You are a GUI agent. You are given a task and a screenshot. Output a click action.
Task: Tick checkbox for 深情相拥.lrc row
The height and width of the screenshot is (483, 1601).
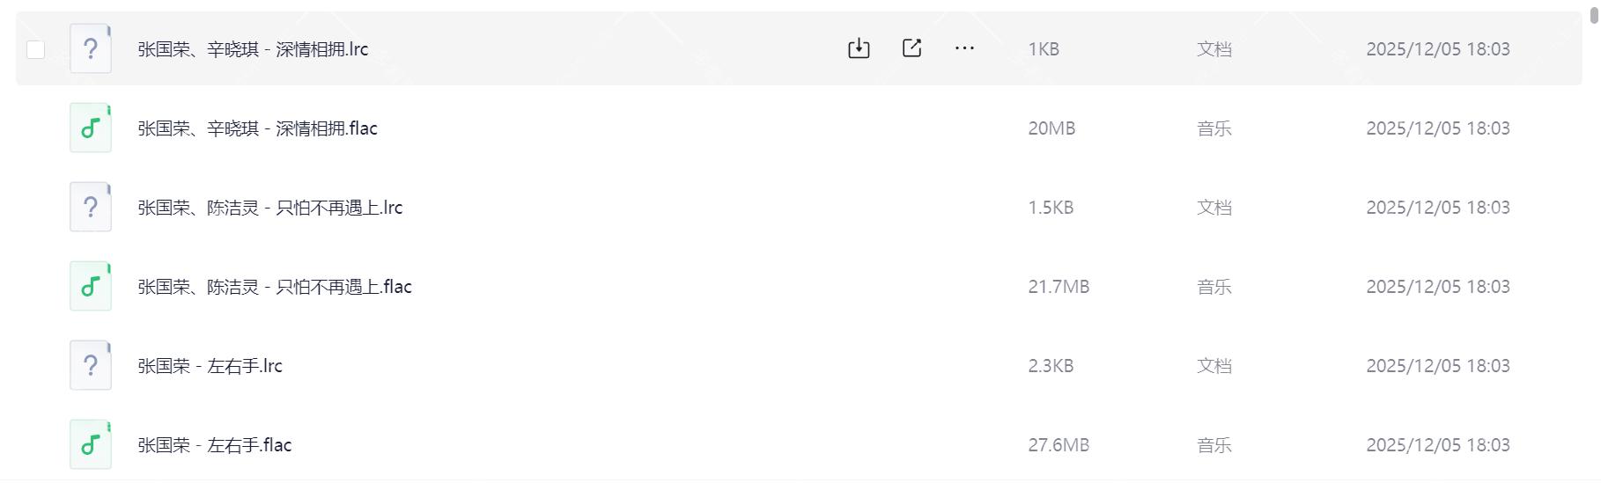(36, 49)
